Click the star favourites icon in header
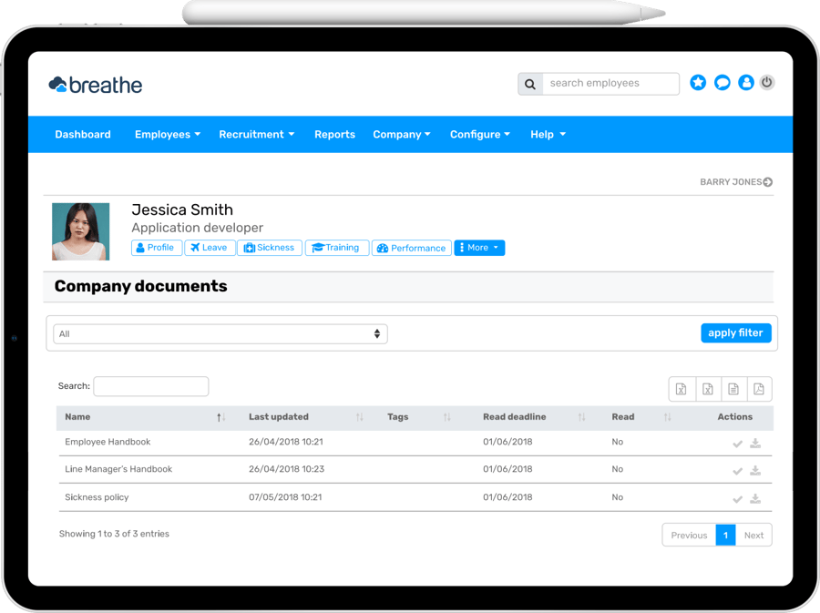 point(698,83)
